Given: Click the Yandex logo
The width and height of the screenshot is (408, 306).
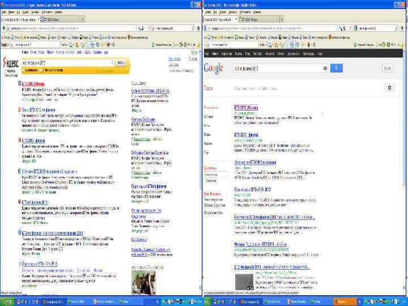Looking at the screenshot, I should (x=11, y=63).
